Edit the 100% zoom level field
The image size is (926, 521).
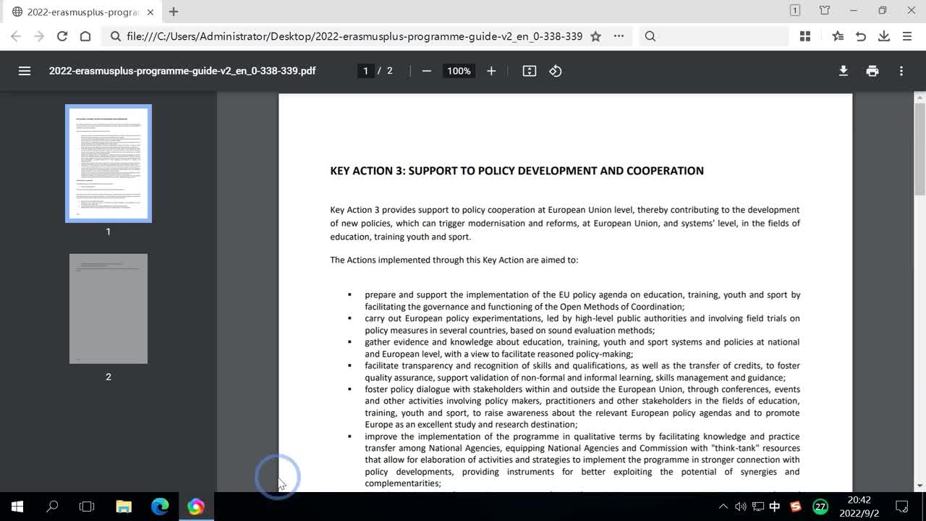point(459,71)
